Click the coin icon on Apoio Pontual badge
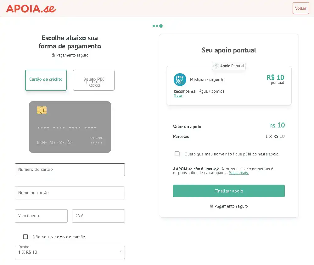314x265 pixels. click(216, 66)
